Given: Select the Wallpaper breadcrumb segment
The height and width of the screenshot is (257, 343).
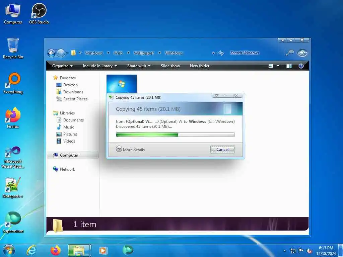Looking at the screenshot, I should (144, 53).
